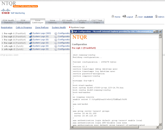Click the Home icon in header
The height and width of the screenshot is (130, 165).
pos(113,16)
